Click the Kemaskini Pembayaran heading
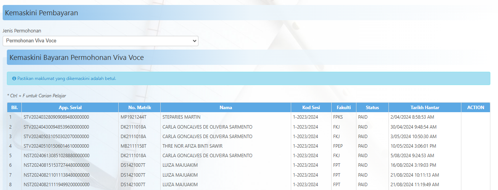 [x=42, y=13]
